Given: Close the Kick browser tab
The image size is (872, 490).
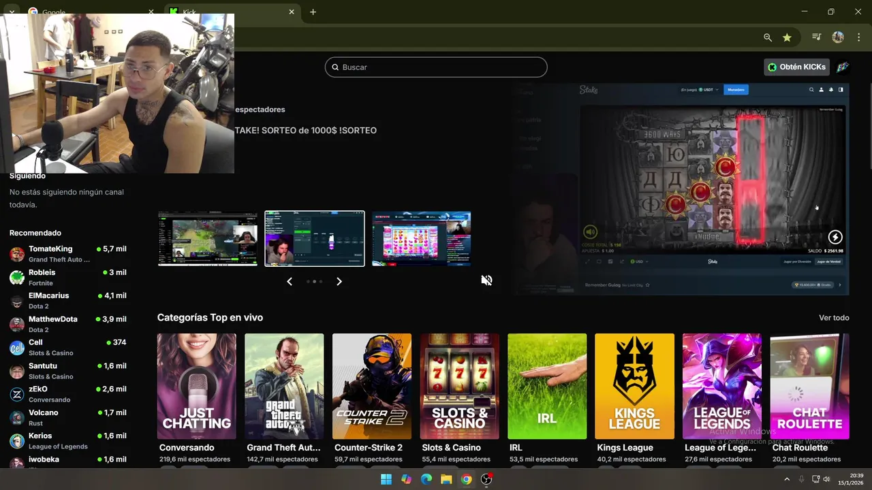Looking at the screenshot, I should tap(292, 12).
